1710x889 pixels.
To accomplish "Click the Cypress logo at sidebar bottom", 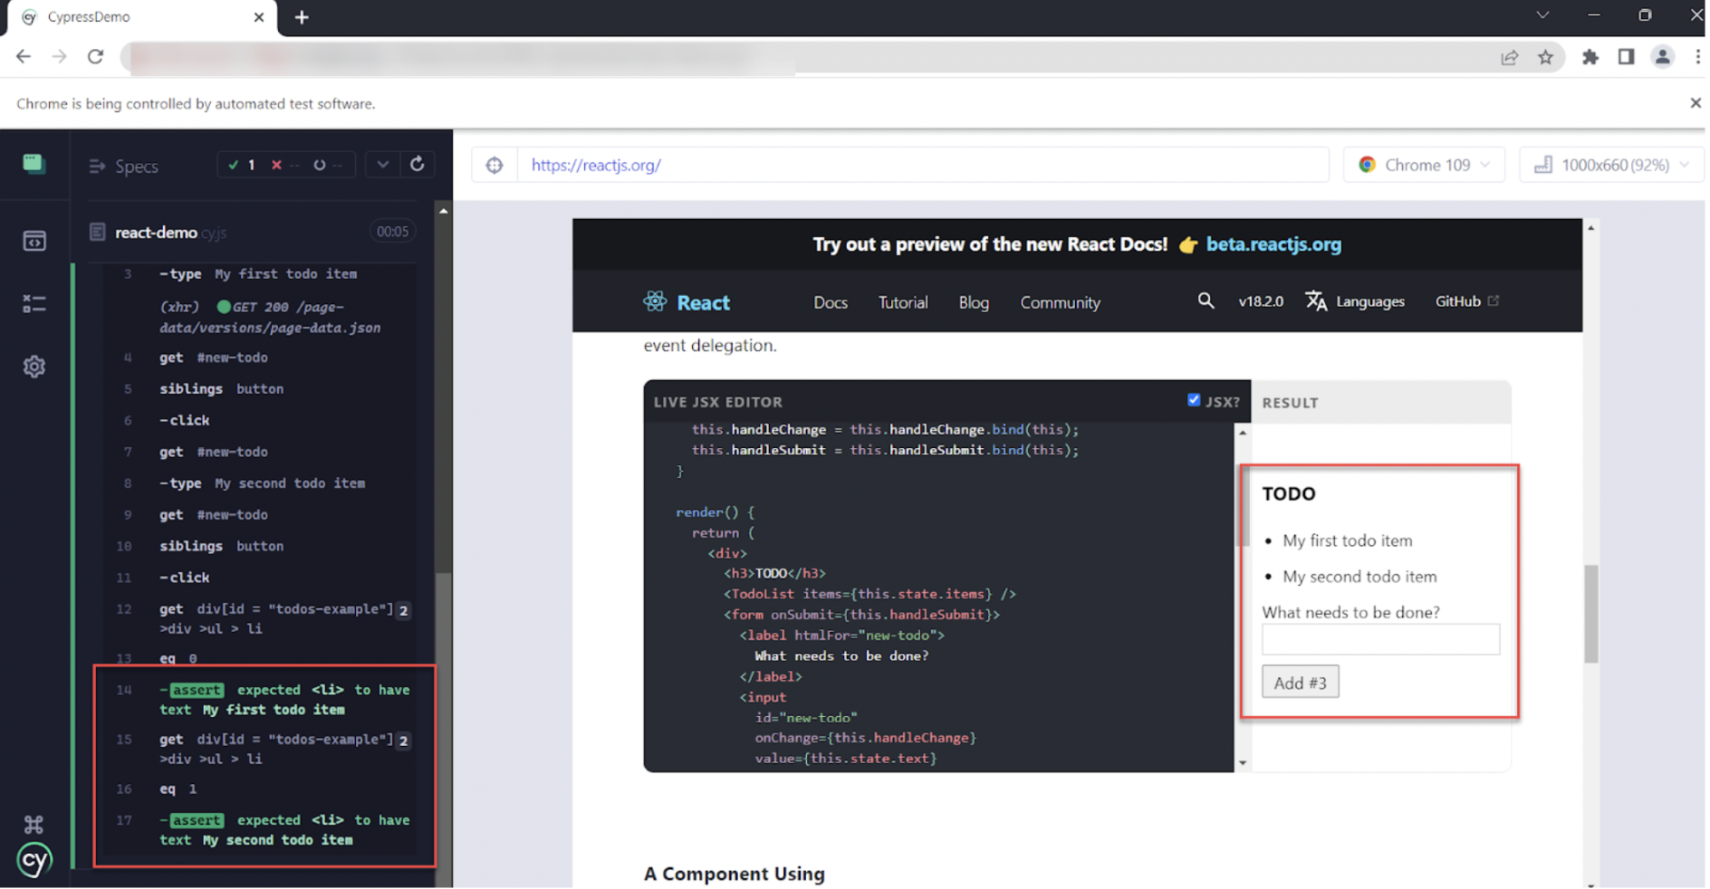I will coord(34,860).
